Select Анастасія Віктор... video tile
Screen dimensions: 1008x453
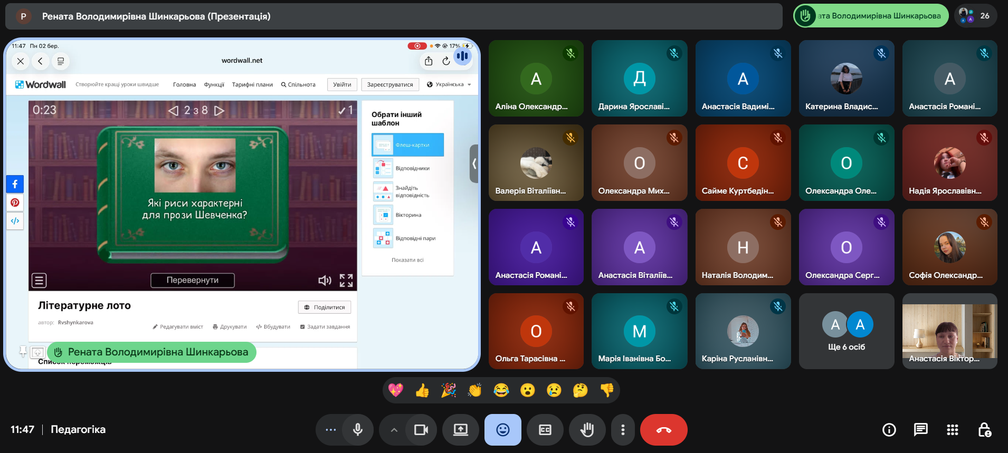(x=950, y=331)
